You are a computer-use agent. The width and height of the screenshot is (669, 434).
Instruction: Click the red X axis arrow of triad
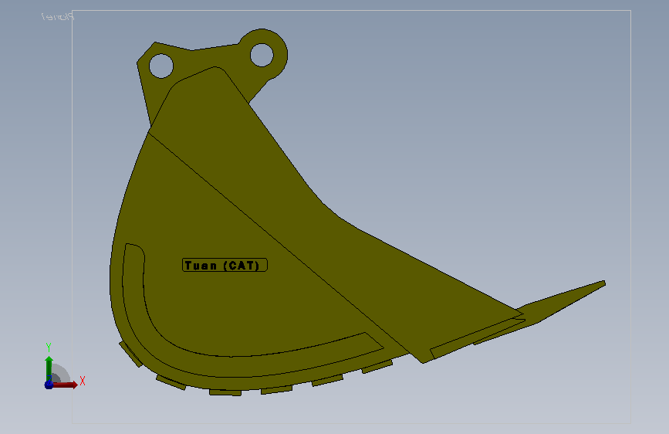(x=66, y=385)
